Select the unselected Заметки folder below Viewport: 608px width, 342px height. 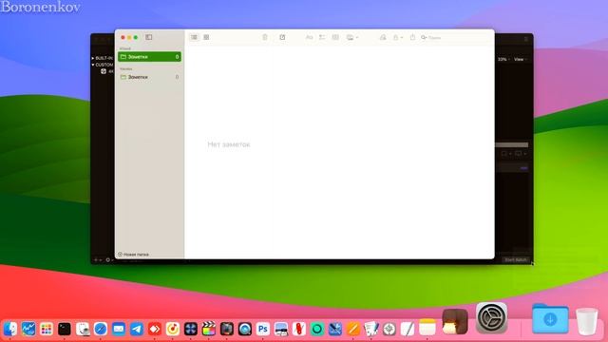point(149,77)
